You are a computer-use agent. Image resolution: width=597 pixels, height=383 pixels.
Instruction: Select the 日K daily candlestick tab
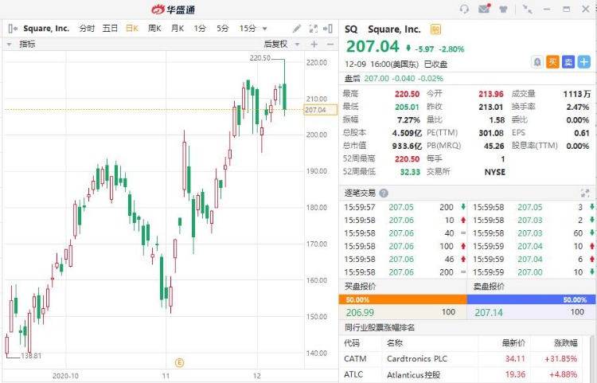pyautogui.click(x=132, y=29)
